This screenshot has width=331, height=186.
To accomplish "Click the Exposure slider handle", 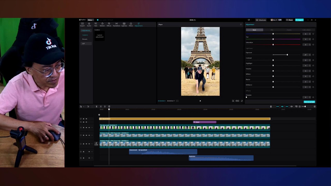I will [x=287, y=55].
